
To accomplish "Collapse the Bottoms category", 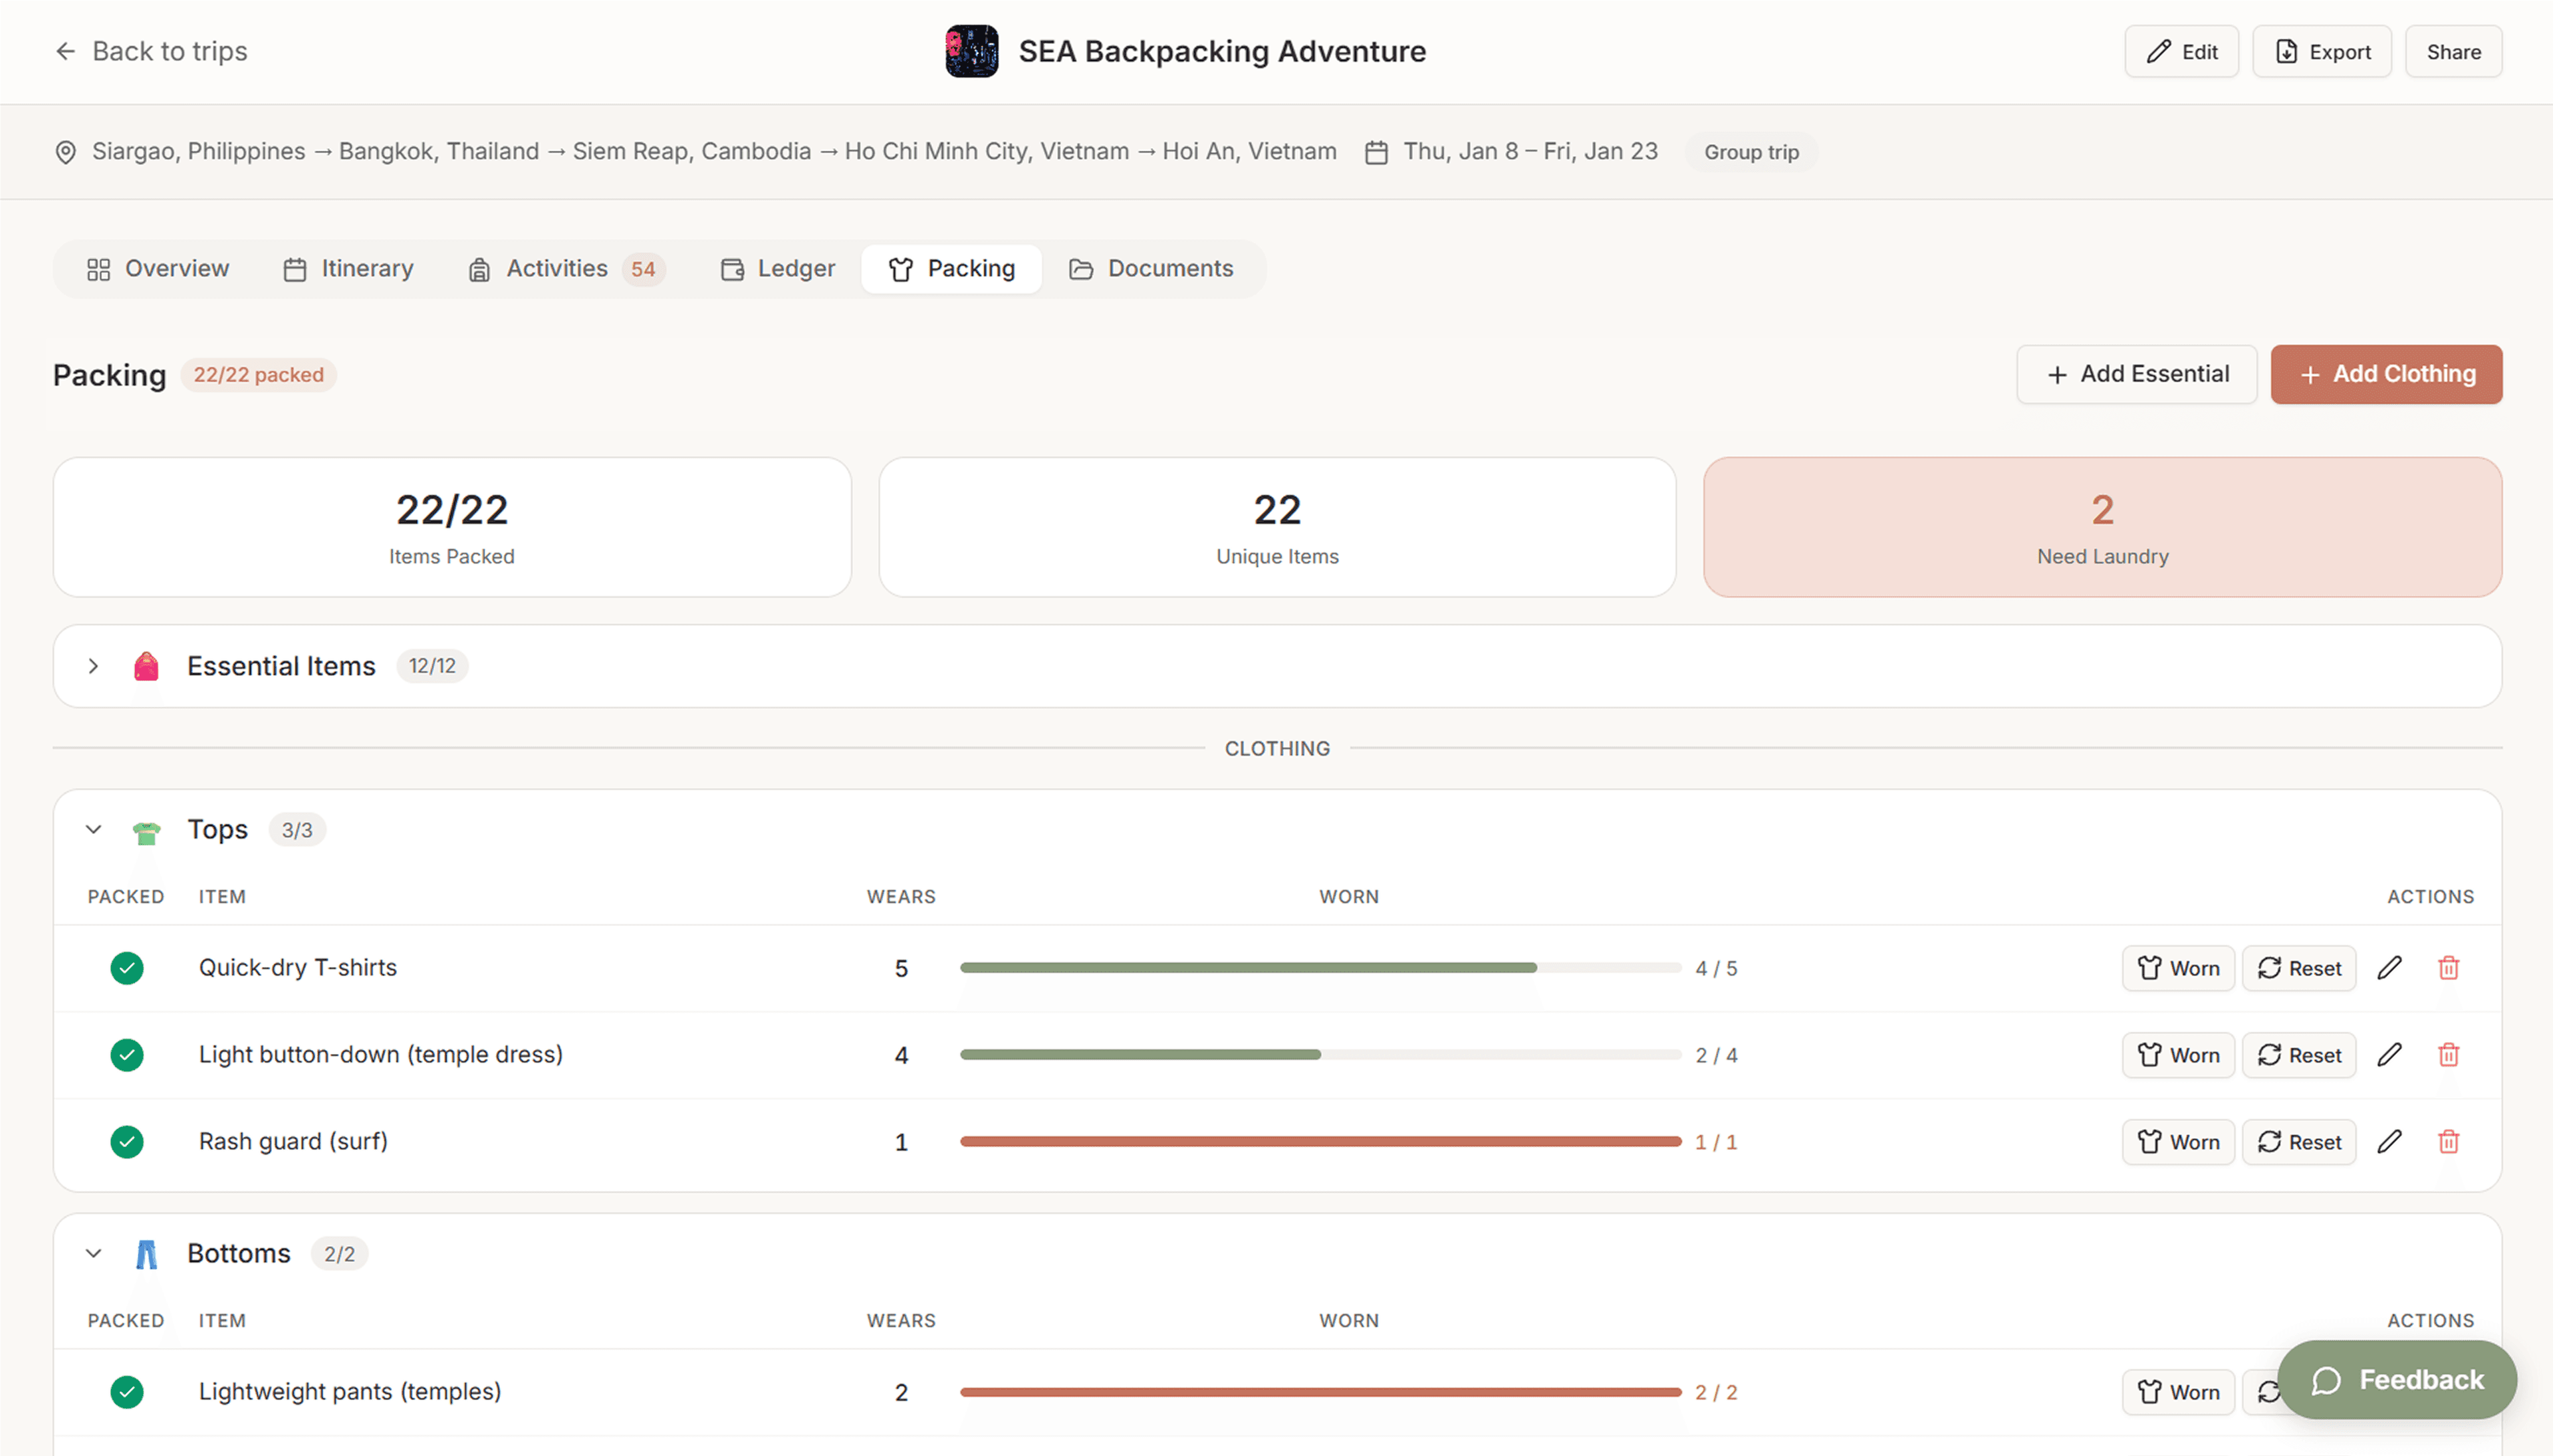I will [x=93, y=1253].
